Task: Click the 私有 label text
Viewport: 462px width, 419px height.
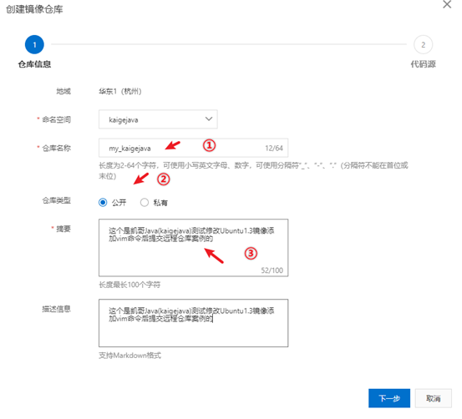Action: click(160, 203)
